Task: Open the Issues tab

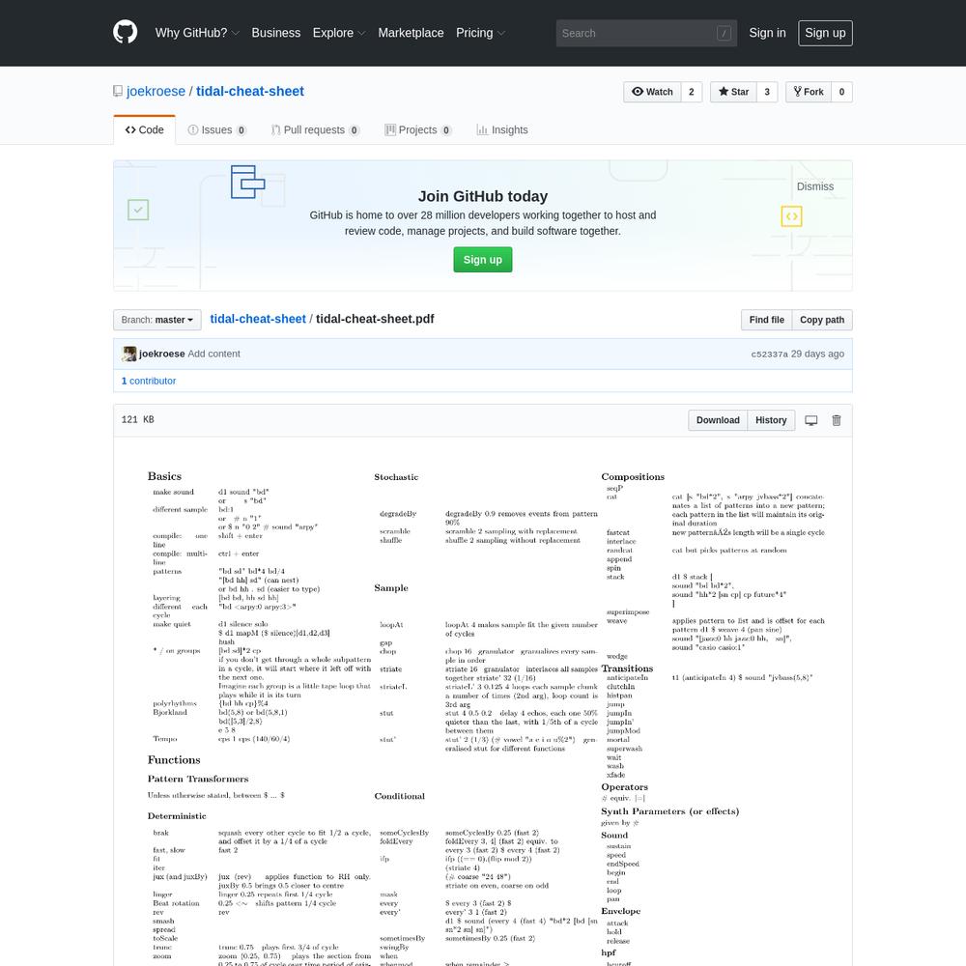Action: [x=216, y=130]
